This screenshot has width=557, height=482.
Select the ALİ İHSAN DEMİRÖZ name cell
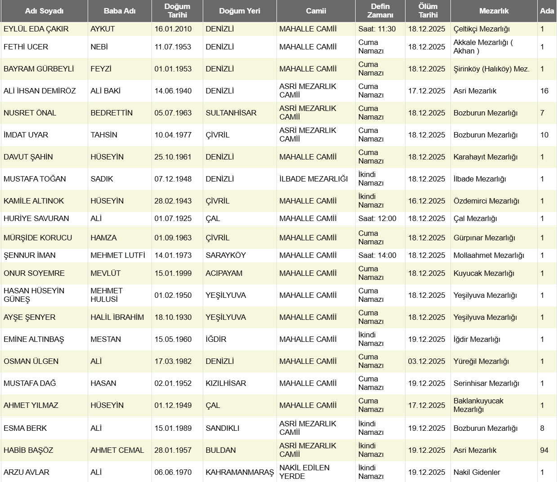tap(40, 91)
